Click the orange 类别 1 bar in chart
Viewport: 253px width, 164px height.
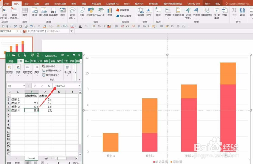point(110,142)
